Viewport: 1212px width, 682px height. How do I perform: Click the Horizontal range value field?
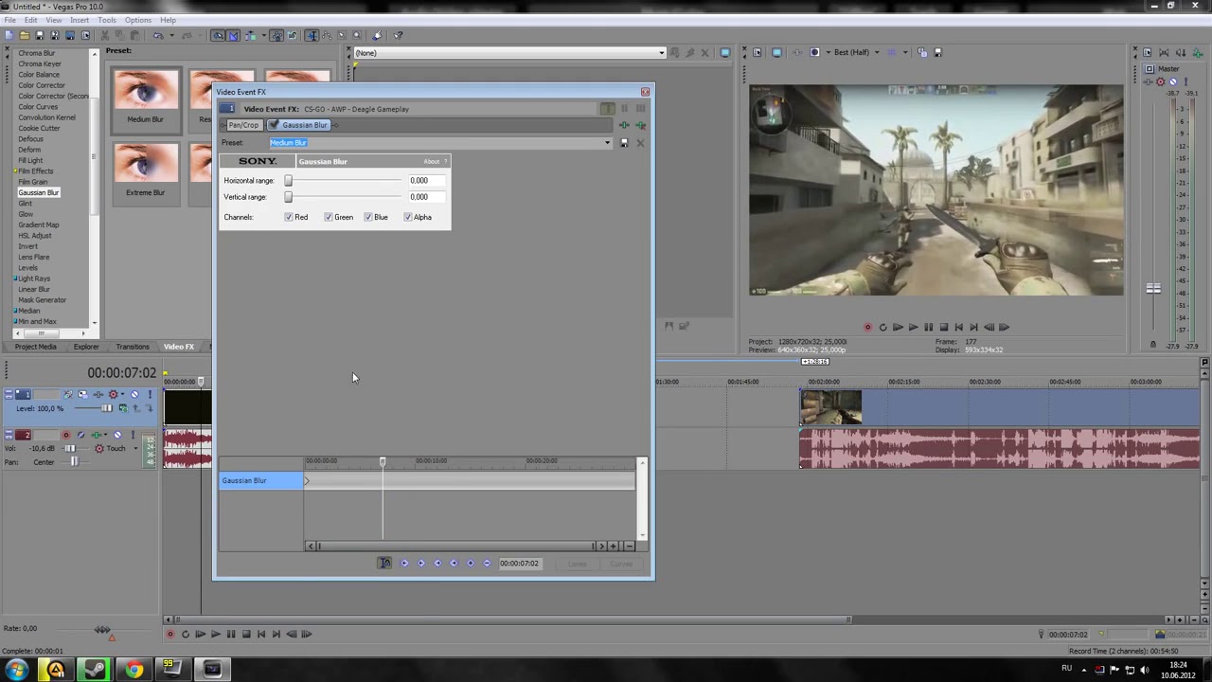pyautogui.click(x=427, y=181)
